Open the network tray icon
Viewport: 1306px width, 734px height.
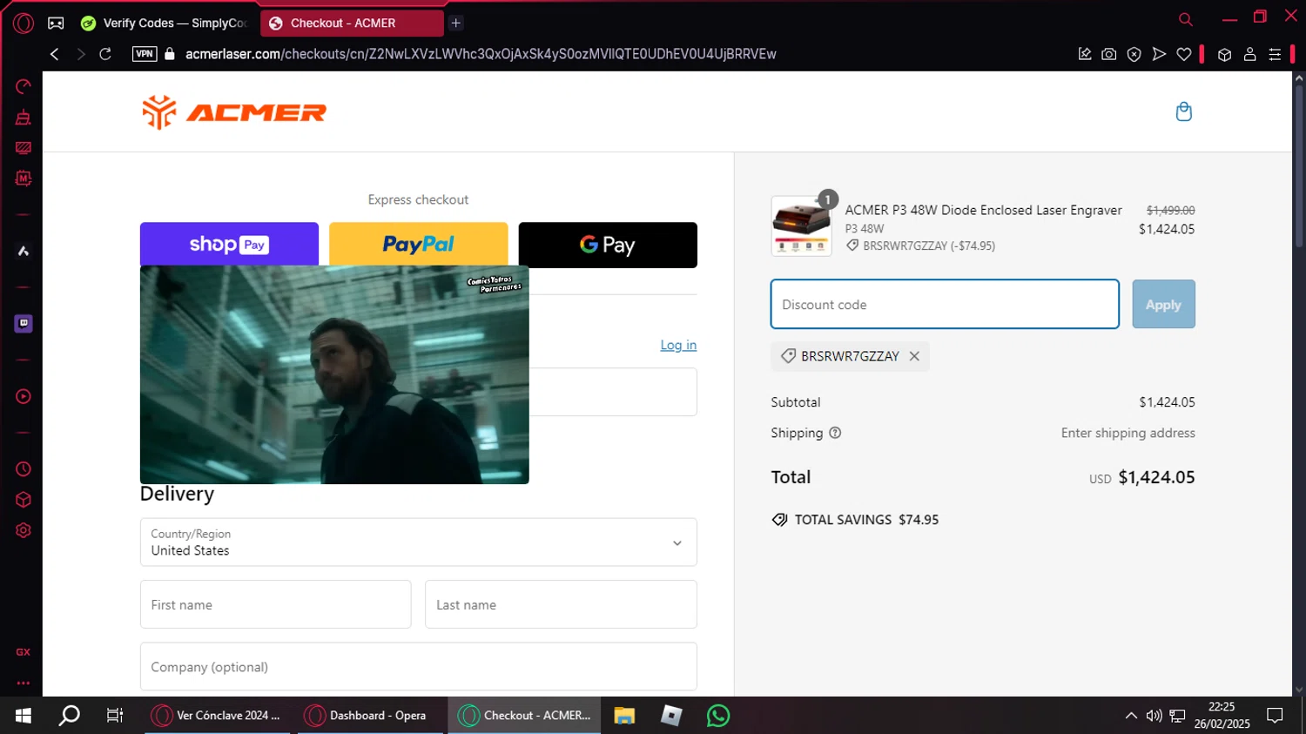[x=1177, y=716]
